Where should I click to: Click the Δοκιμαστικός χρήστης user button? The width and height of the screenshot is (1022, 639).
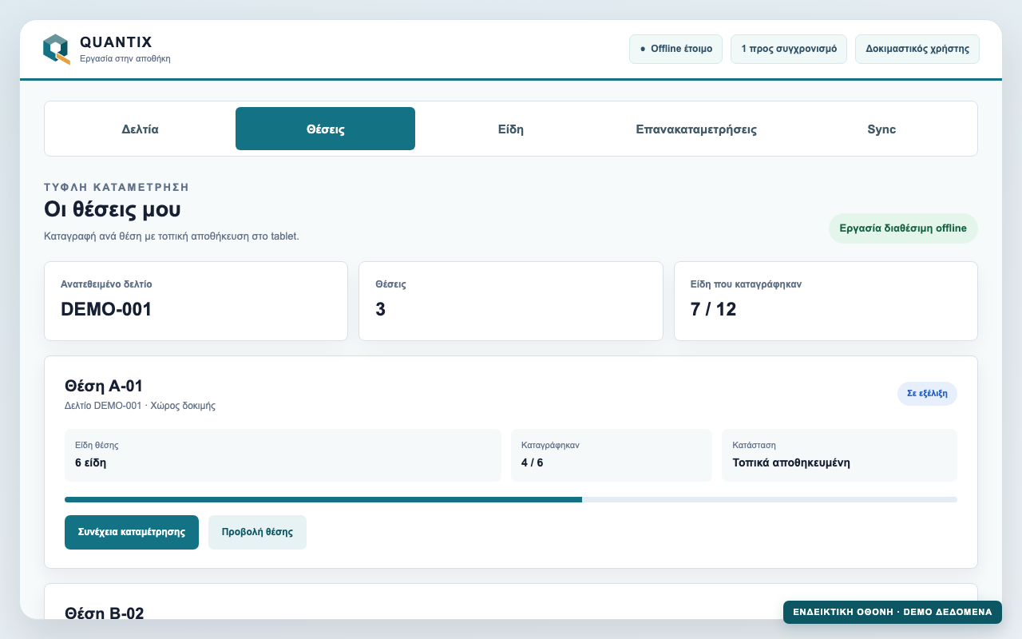point(917,49)
